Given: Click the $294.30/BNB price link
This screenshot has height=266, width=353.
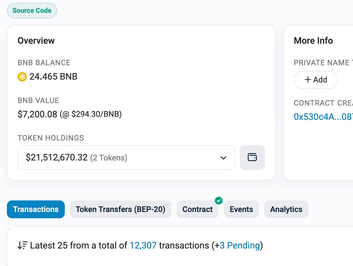Looking at the screenshot, I should 95,114.
